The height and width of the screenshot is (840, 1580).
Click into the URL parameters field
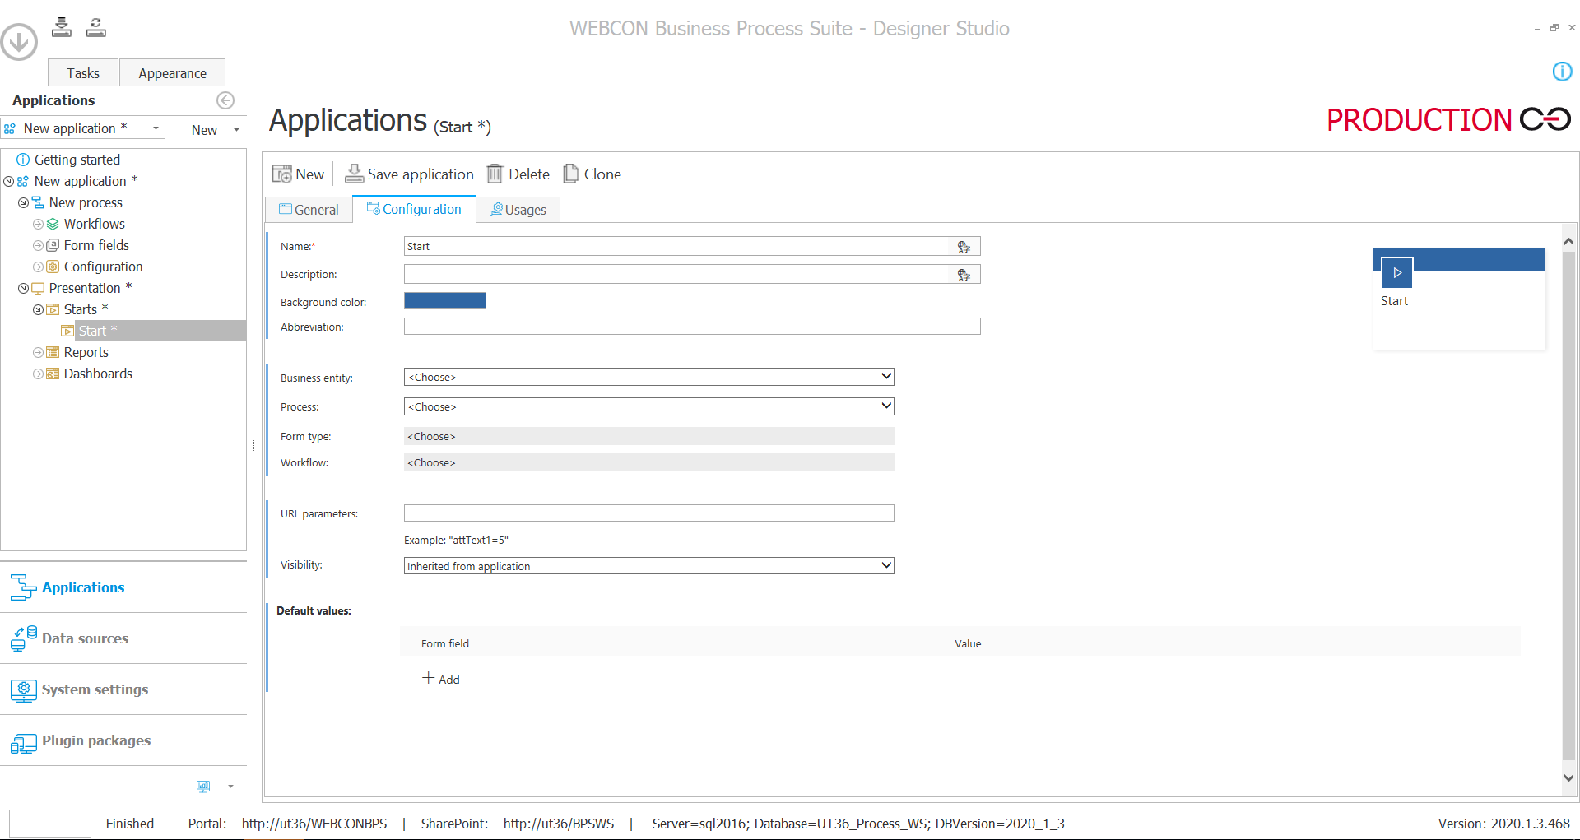[649, 513]
